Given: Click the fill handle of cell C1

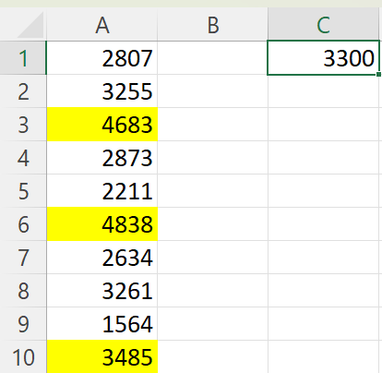Looking at the screenshot, I should coord(378,74).
